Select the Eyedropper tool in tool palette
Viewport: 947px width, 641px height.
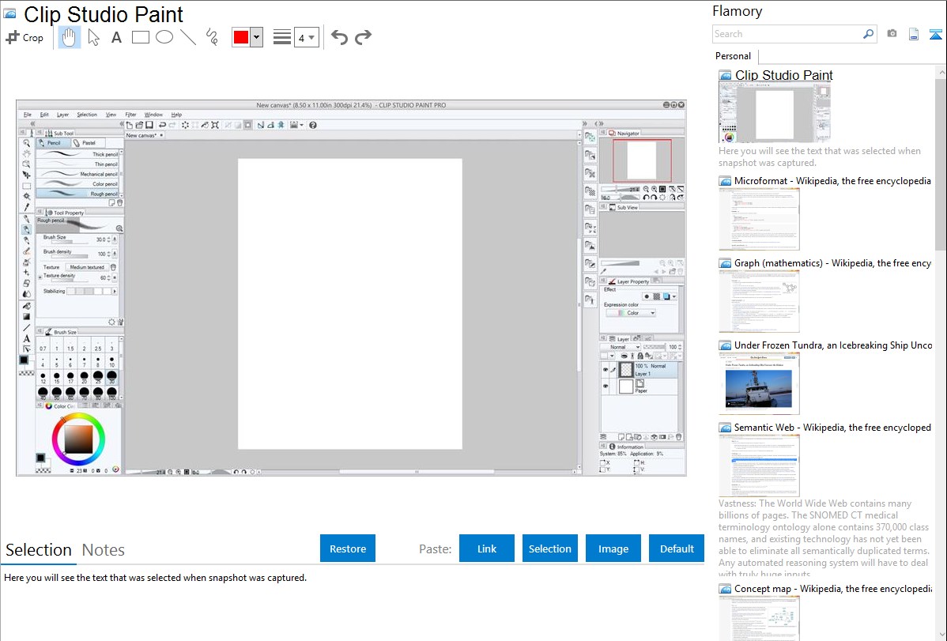(27, 207)
